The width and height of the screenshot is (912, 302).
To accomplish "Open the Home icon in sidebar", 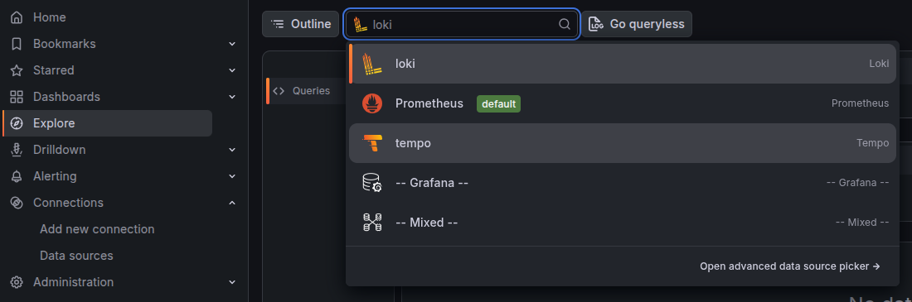I will point(17,17).
